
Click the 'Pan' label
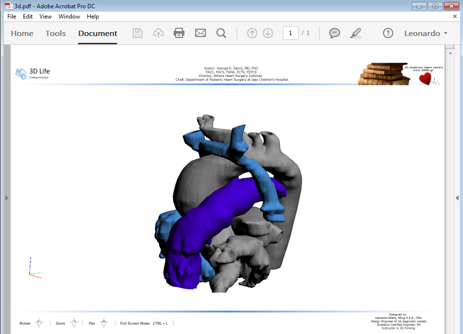click(x=92, y=323)
